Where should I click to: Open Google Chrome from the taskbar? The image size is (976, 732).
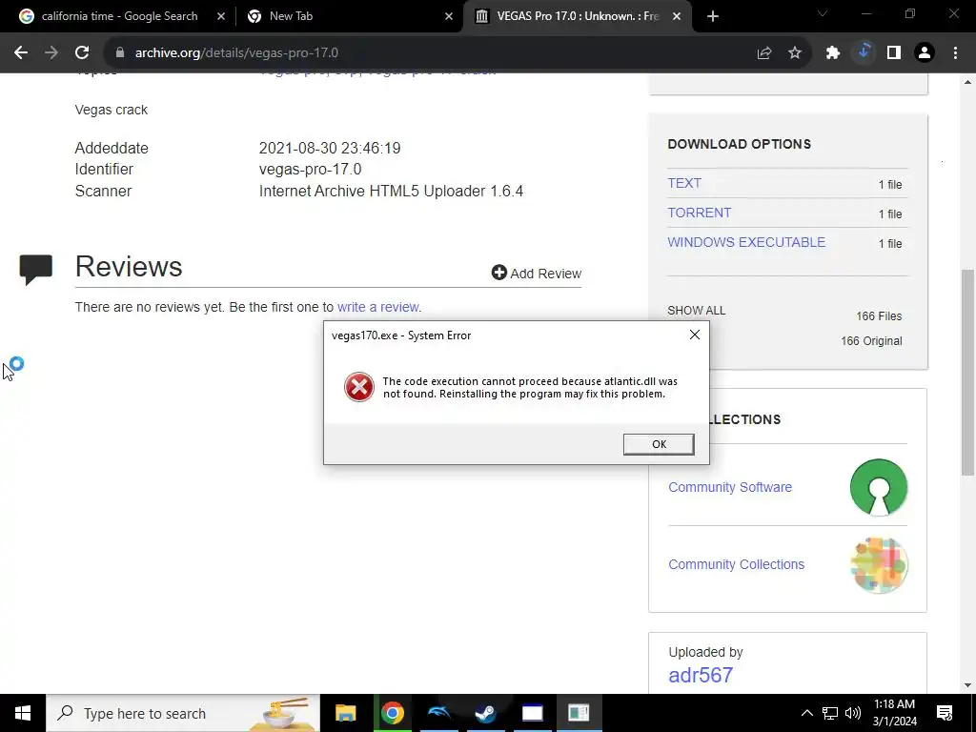[392, 713]
